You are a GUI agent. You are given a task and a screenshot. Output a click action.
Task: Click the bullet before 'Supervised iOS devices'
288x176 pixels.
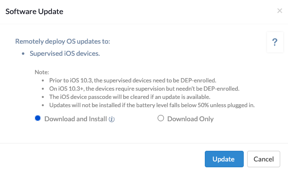[23, 54]
